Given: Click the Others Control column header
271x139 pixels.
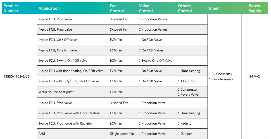Looking at the screenshot, I should pyautogui.click(x=185, y=8).
